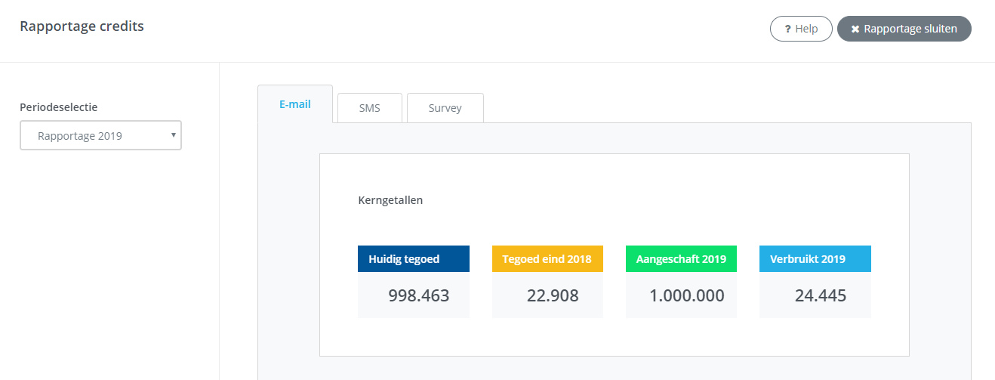The width and height of the screenshot is (995, 380).
Task: Click the question mark icon in Help
Action: pos(787,29)
